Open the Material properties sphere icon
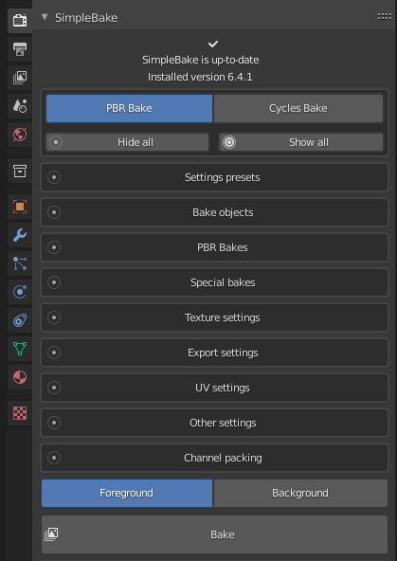Viewport: 397px width, 561px height. click(20, 377)
